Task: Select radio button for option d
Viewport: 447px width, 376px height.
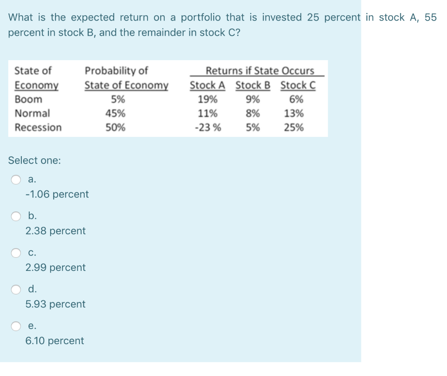Action: pos(16,289)
